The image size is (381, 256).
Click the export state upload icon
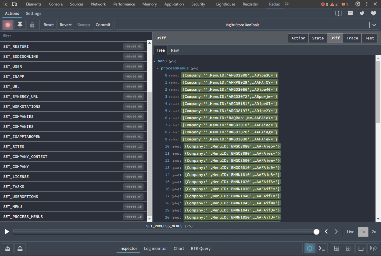[x=20, y=248]
